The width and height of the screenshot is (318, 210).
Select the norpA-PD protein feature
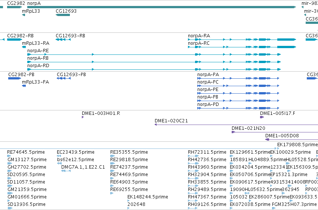(238, 108)
